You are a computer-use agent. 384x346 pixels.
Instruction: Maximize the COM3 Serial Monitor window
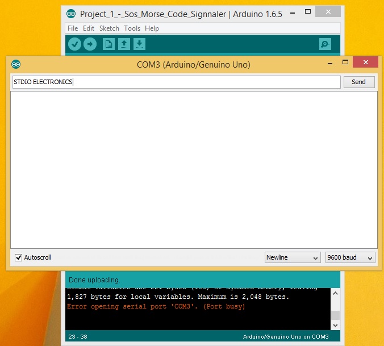(x=345, y=62)
